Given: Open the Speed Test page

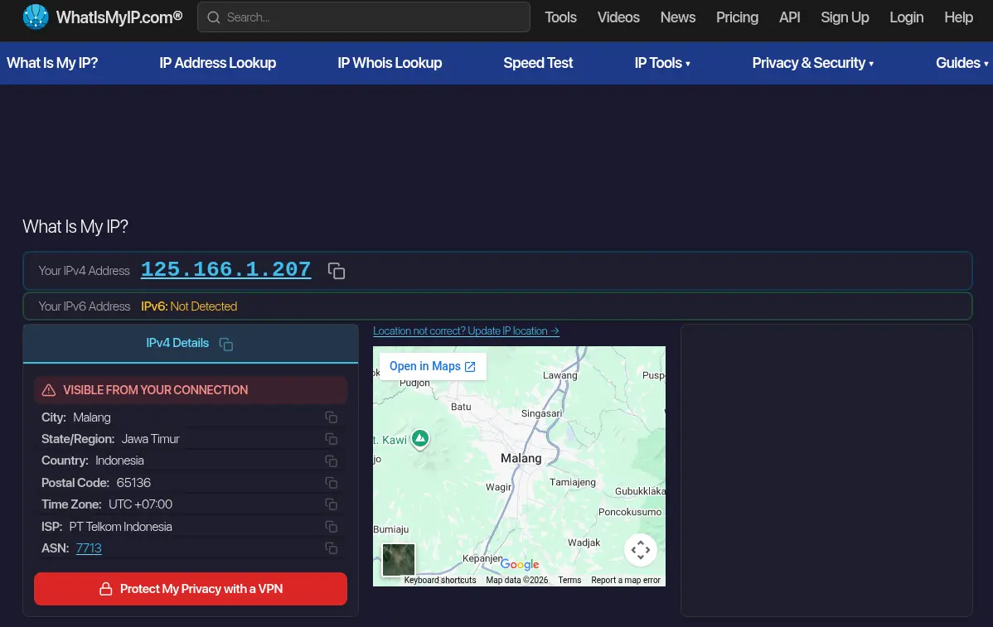Looking at the screenshot, I should click(x=538, y=63).
